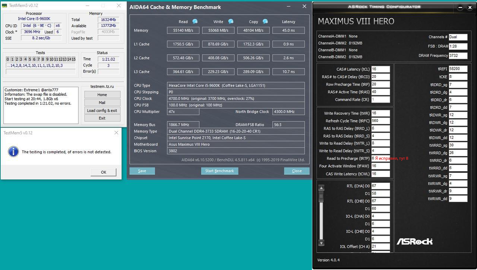This screenshot has height=270, width=477.
Task: Click the tRDWR_dg field
Action: click(x=458, y=123)
